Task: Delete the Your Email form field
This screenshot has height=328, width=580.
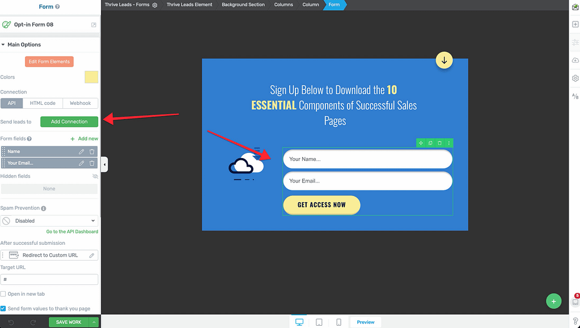Action: coord(92,163)
